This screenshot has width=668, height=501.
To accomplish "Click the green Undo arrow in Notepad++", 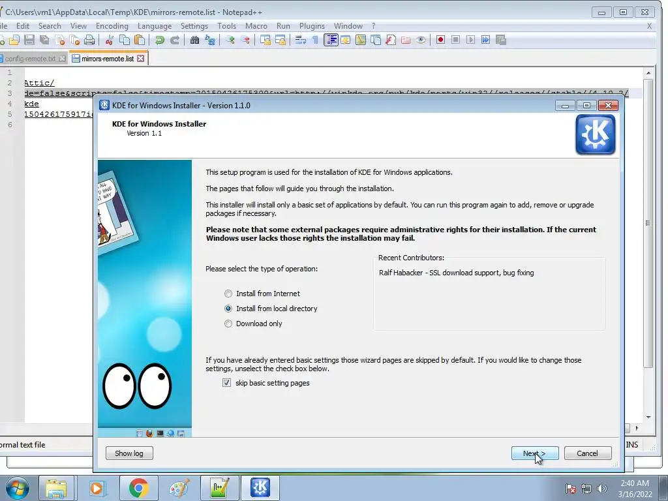I will coord(159,40).
